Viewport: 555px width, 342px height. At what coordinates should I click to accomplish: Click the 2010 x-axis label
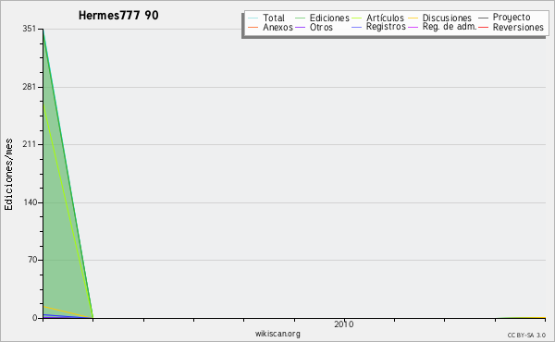[344, 324]
